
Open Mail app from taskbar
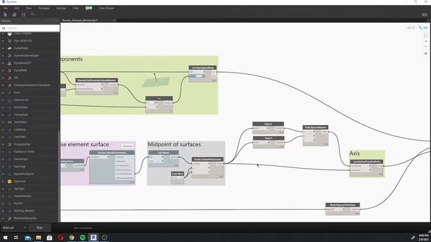(x=28, y=237)
